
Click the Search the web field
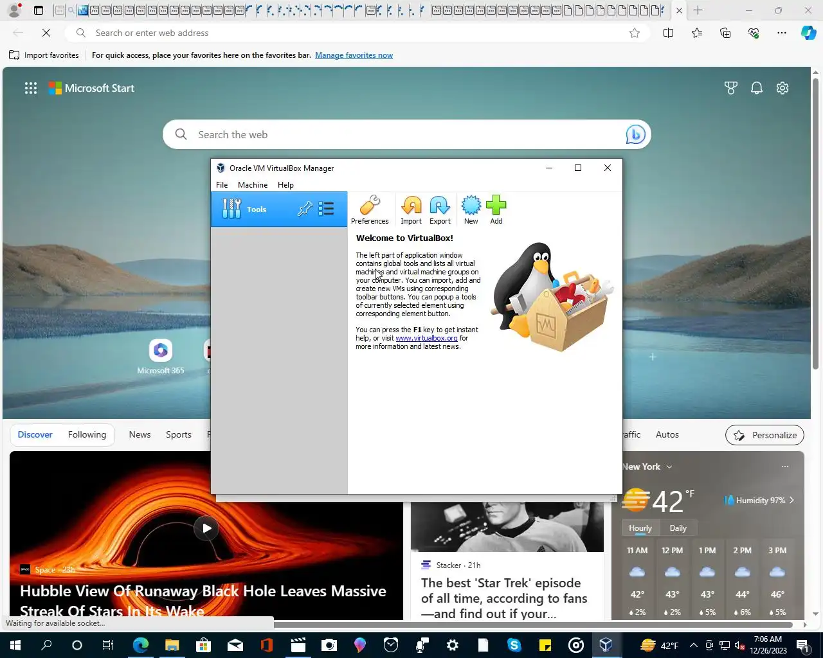click(x=406, y=134)
